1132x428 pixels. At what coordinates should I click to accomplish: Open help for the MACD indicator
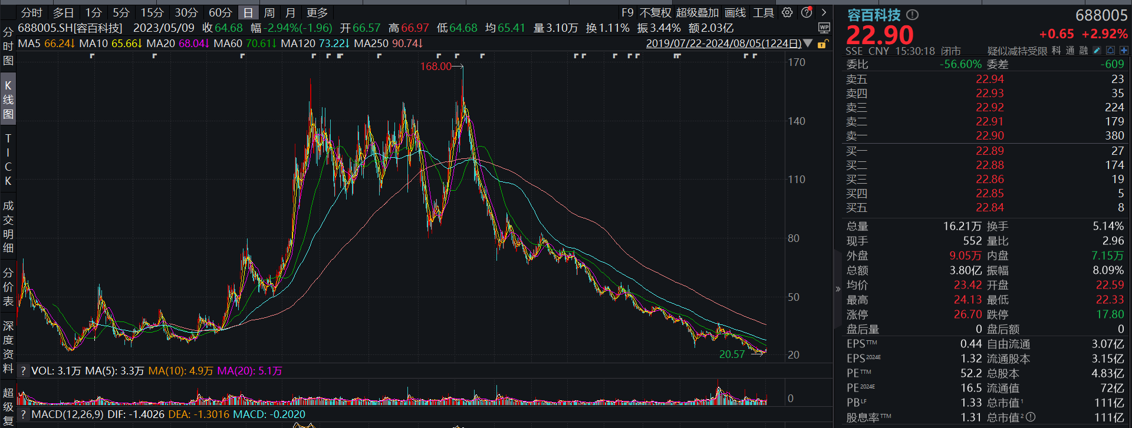[x=23, y=414]
